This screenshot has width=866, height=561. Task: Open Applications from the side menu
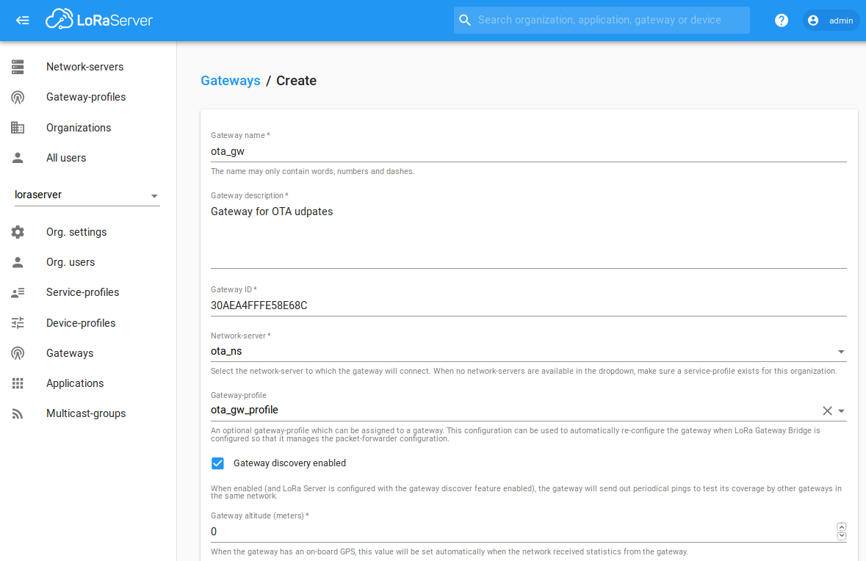coord(16,383)
